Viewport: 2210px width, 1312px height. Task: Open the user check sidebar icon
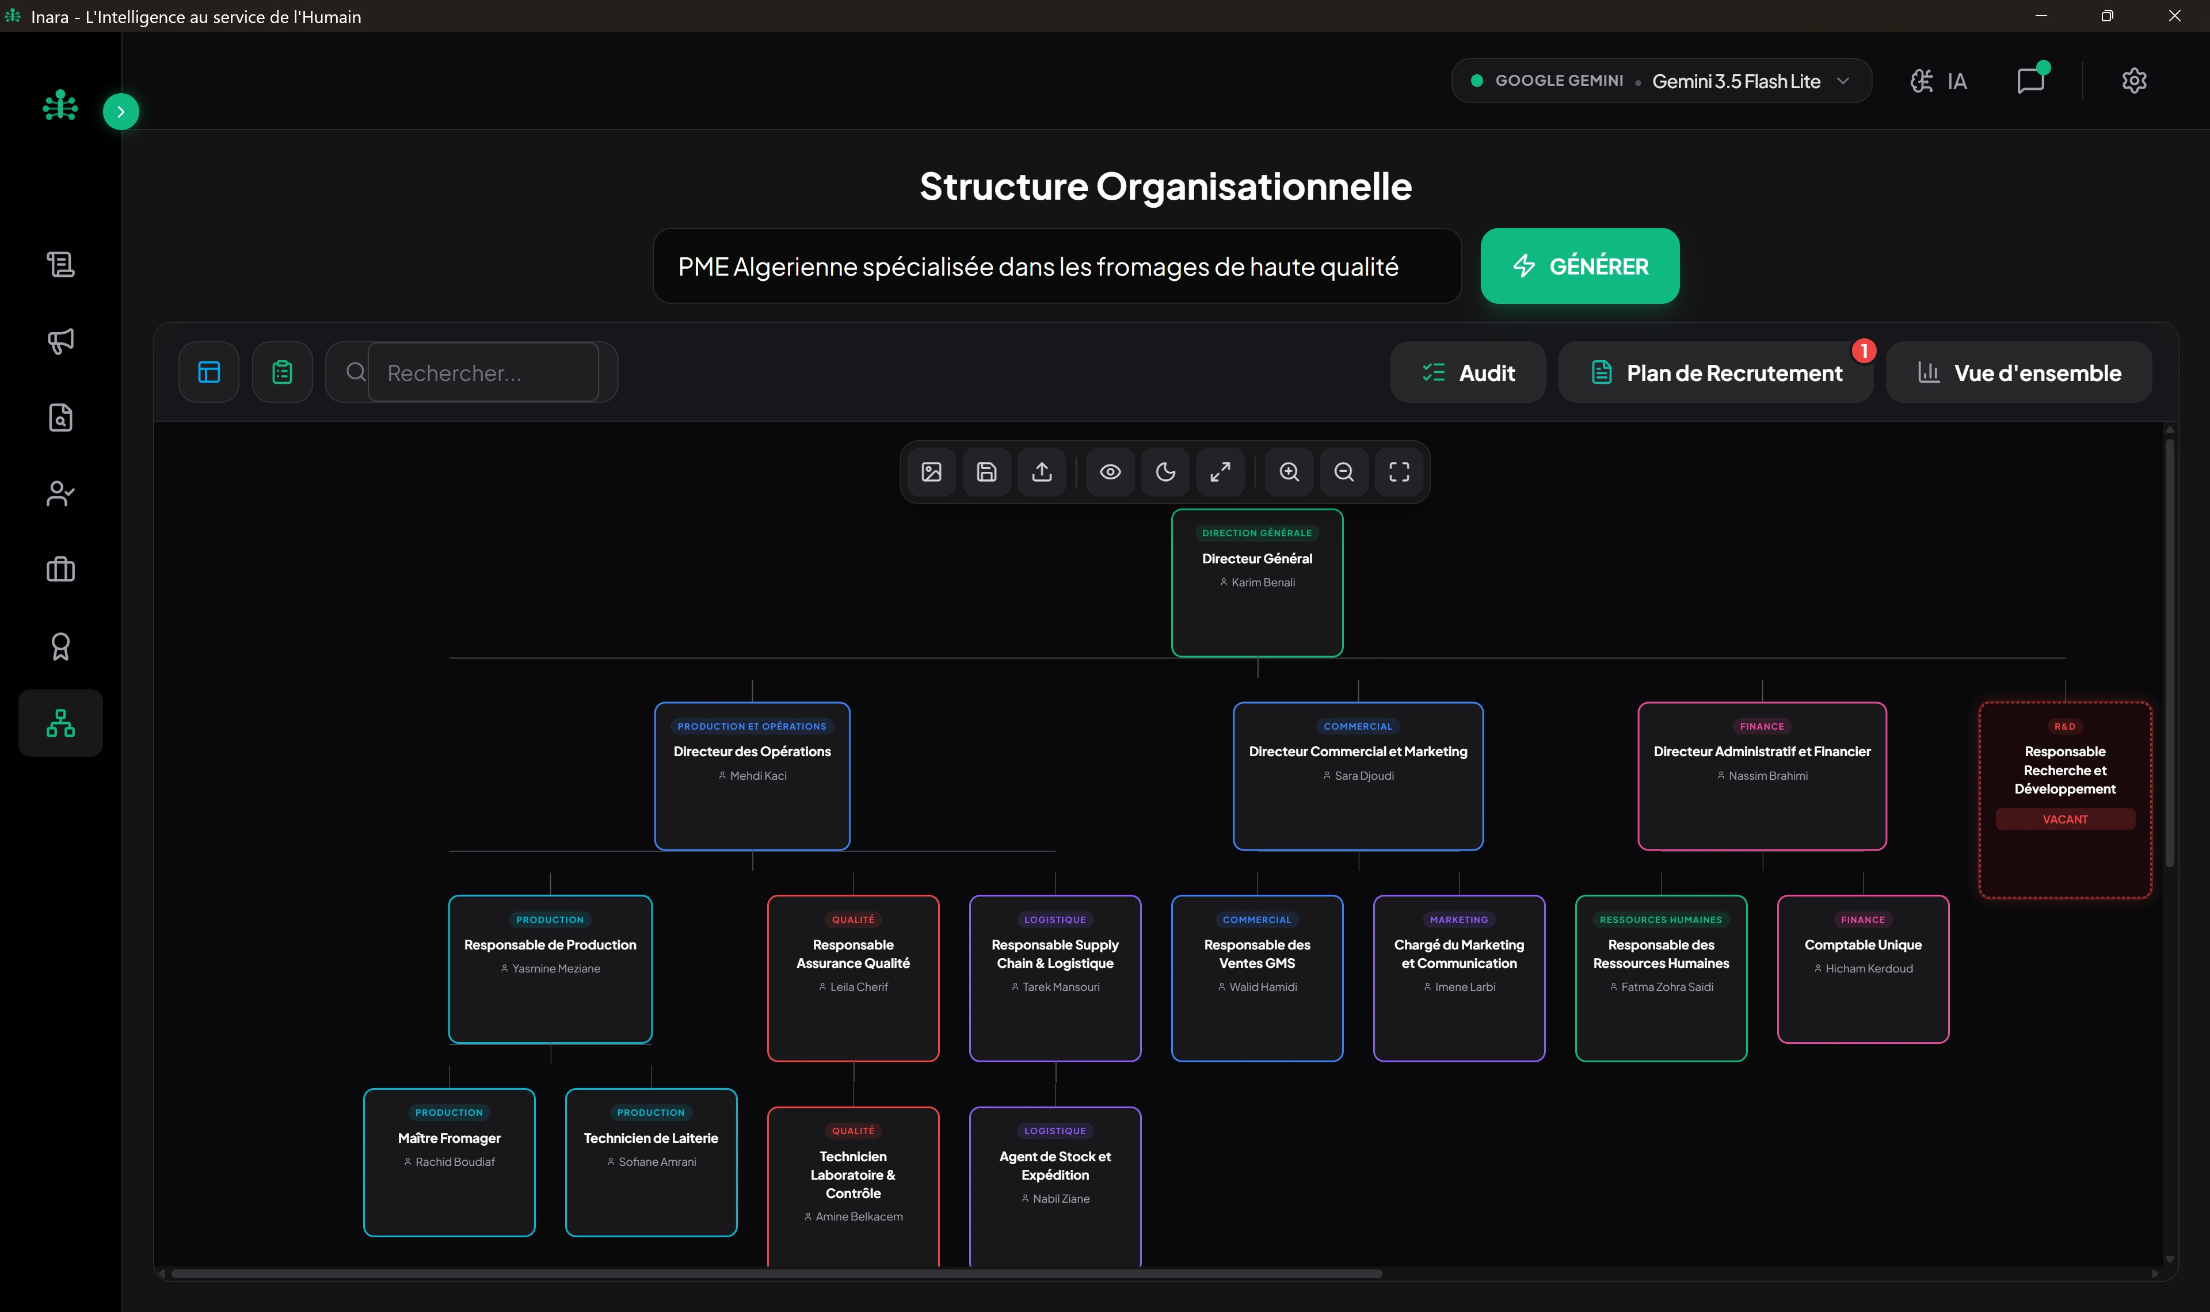(60, 493)
